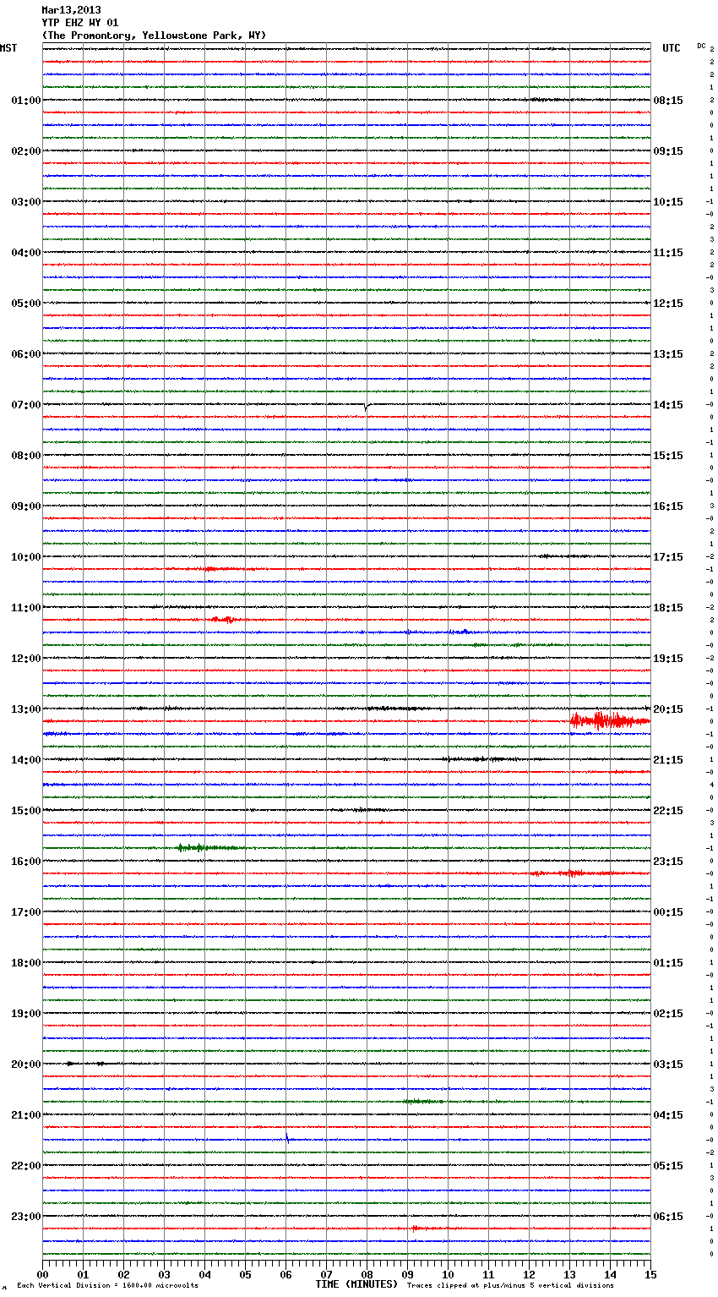
Task: Click the 15:00 MST time label
Action: pos(26,811)
